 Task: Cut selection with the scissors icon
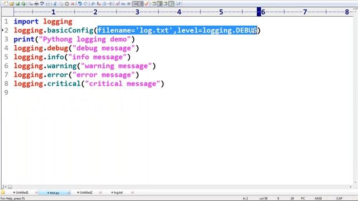tap(55, 4)
